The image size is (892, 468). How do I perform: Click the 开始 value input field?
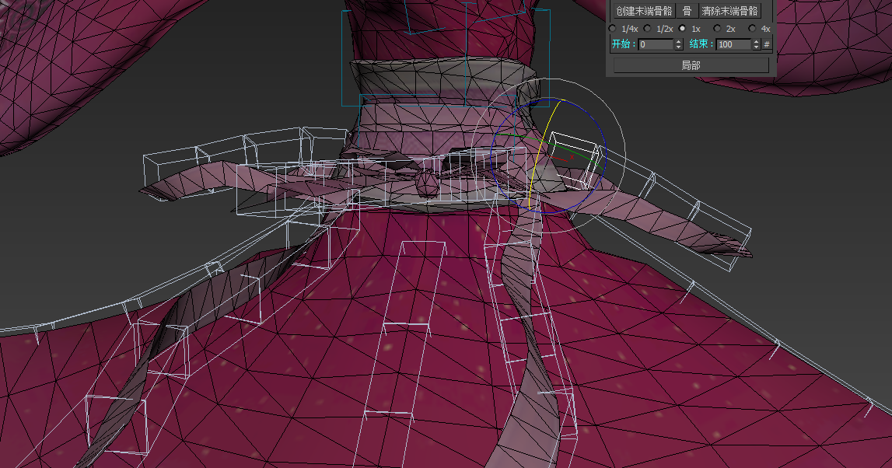[x=655, y=45]
